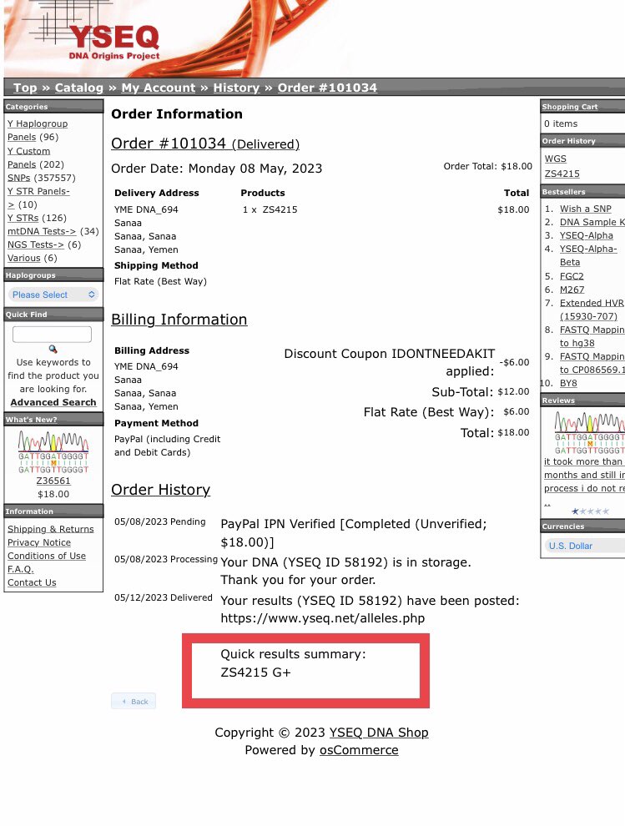Select the alleles.php results URL text
625x826 pixels.
tap(322, 618)
